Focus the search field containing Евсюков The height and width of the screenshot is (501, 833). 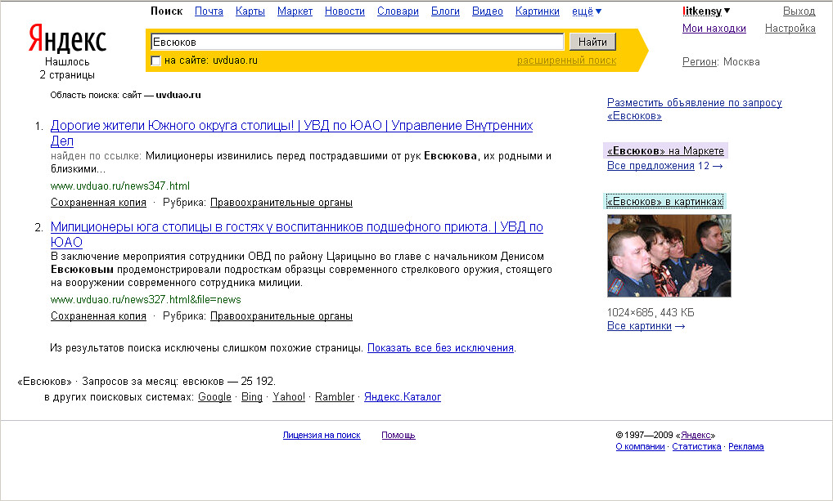357,42
